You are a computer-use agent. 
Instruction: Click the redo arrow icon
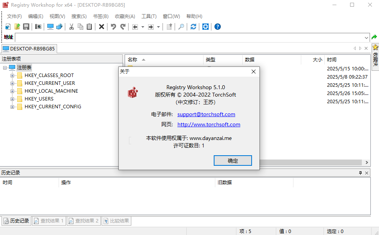123,27
